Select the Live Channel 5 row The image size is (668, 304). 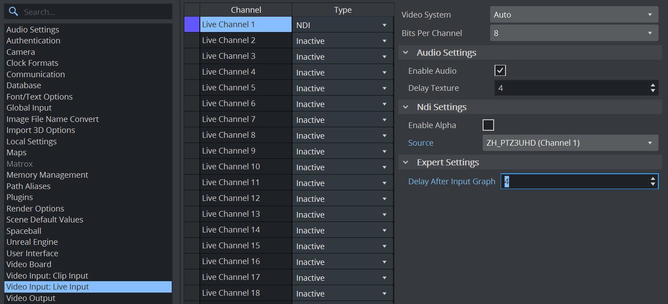point(245,88)
